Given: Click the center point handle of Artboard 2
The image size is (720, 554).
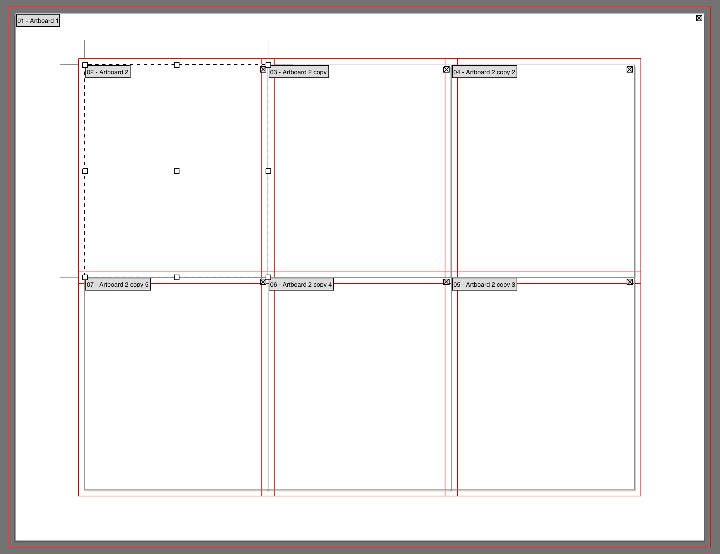Looking at the screenshot, I should tap(177, 171).
